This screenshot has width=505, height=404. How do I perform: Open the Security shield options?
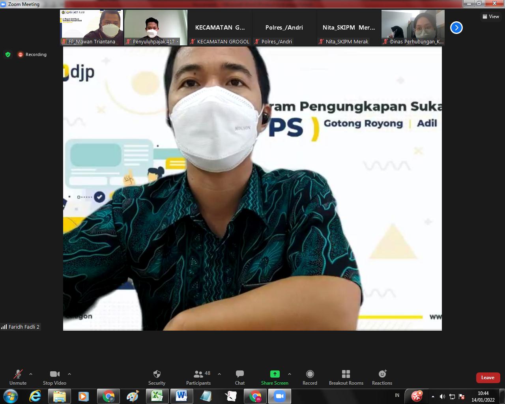click(157, 374)
